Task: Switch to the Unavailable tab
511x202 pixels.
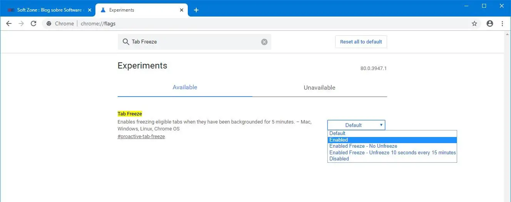Action: (319, 88)
